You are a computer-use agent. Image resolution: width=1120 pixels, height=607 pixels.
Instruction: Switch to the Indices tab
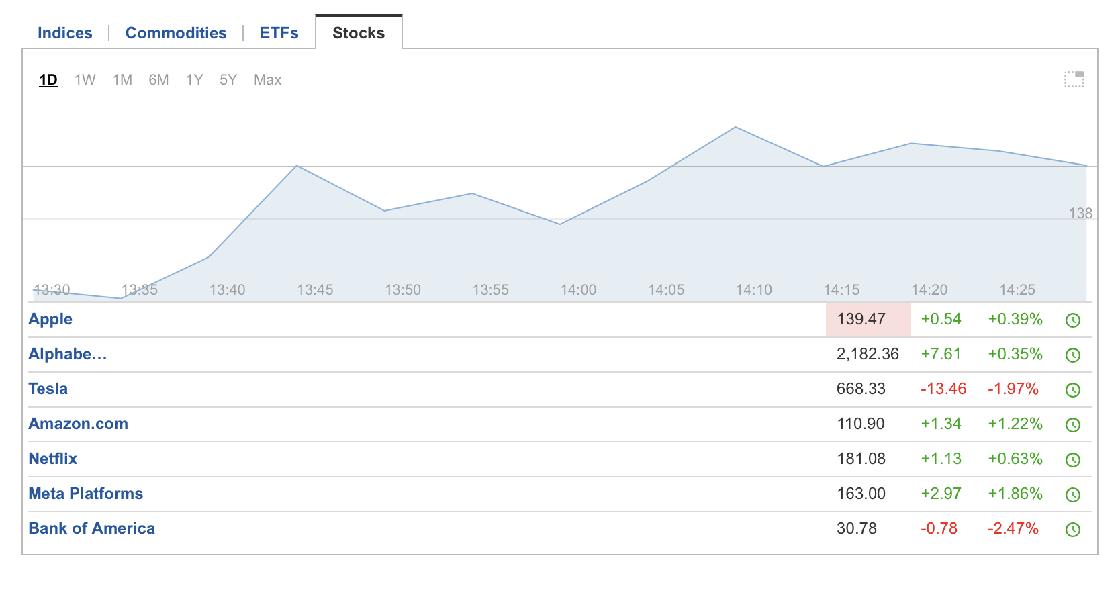coord(65,33)
